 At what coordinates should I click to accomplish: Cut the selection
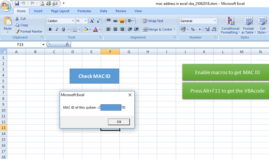(x=20, y=18)
